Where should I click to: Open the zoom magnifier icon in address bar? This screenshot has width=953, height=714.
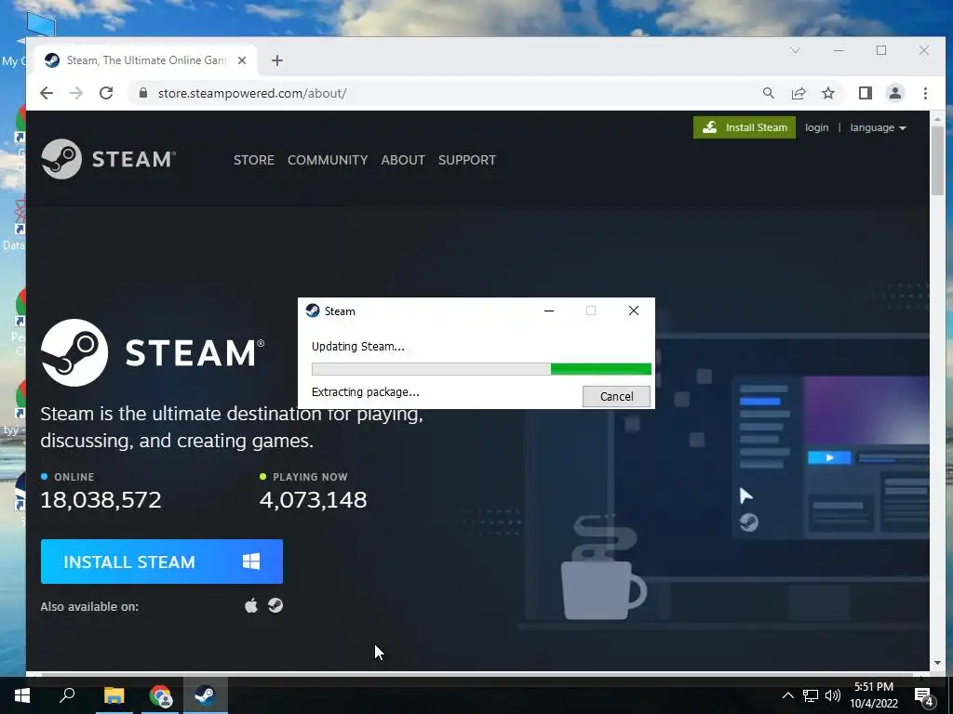(768, 93)
